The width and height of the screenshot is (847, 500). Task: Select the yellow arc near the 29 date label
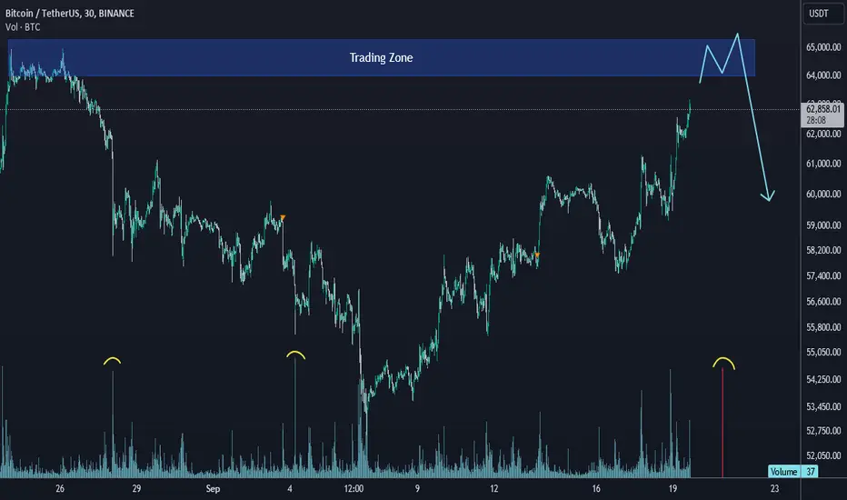[113, 361]
